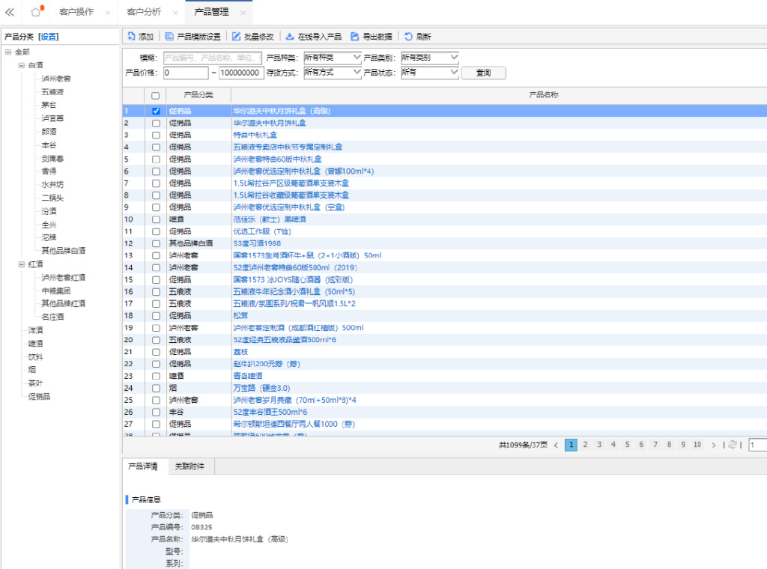This screenshot has width=767, height=569.
Task: Collapse sidebar with the double-chevron icon
Action: [10, 12]
